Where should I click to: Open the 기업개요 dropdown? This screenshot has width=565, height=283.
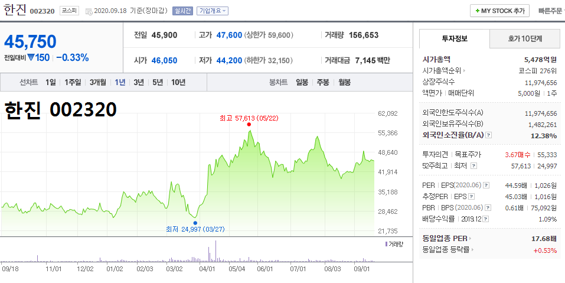coord(213,11)
